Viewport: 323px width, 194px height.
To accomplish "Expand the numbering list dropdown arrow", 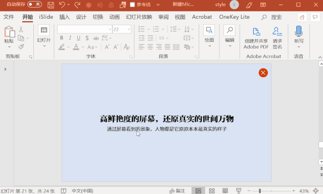I will pos(163,29).
